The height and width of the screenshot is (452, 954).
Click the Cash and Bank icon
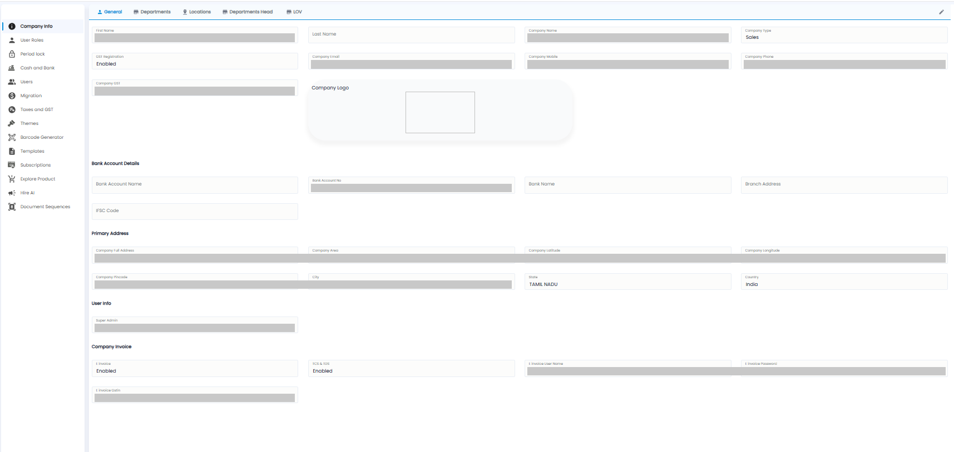tap(12, 68)
